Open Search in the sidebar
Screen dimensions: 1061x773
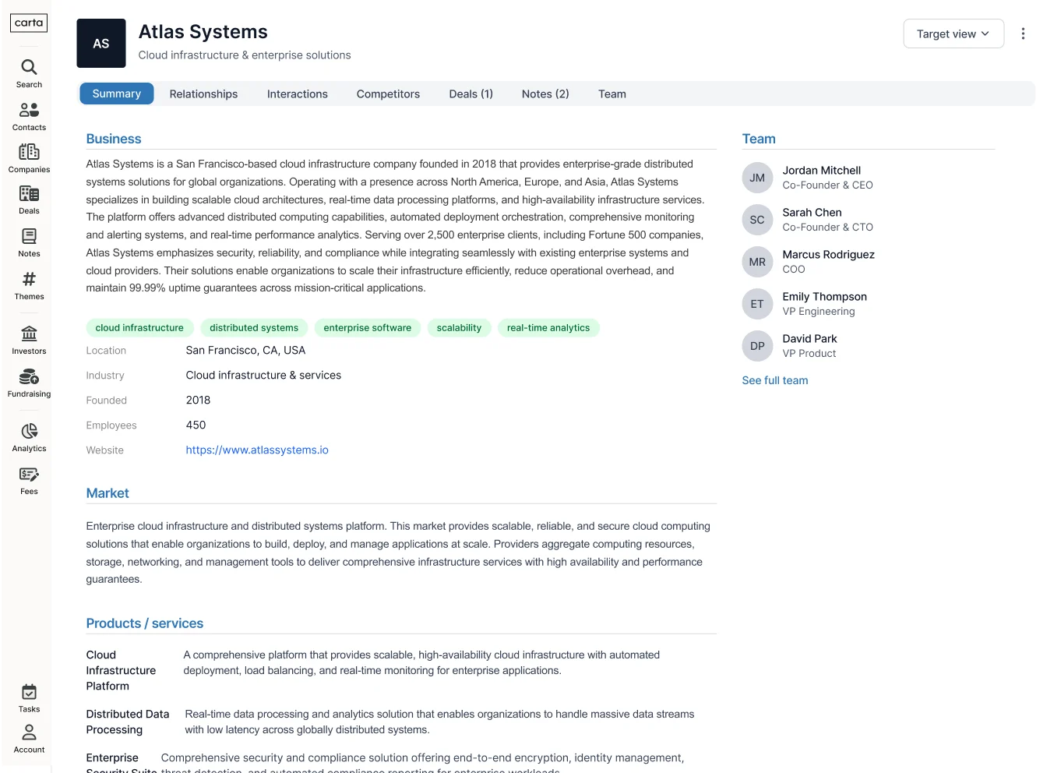click(x=29, y=73)
